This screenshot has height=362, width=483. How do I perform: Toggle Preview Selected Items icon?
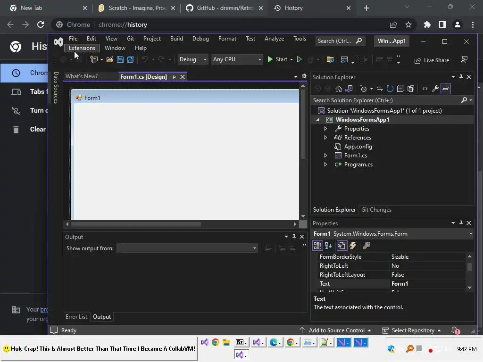coord(446,89)
